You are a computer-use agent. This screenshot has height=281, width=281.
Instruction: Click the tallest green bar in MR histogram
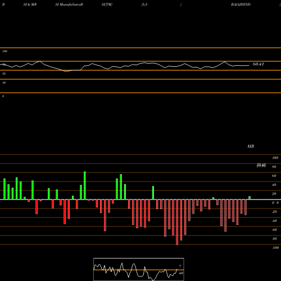tap(85, 185)
